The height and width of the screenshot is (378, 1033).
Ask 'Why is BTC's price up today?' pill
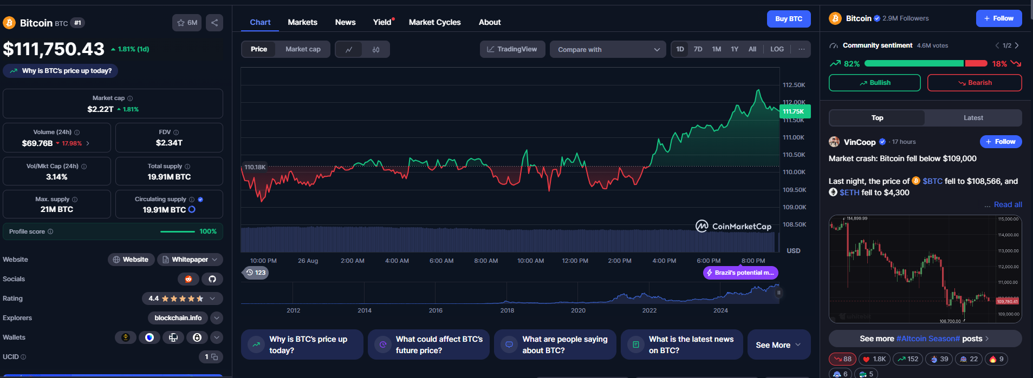click(x=61, y=71)
